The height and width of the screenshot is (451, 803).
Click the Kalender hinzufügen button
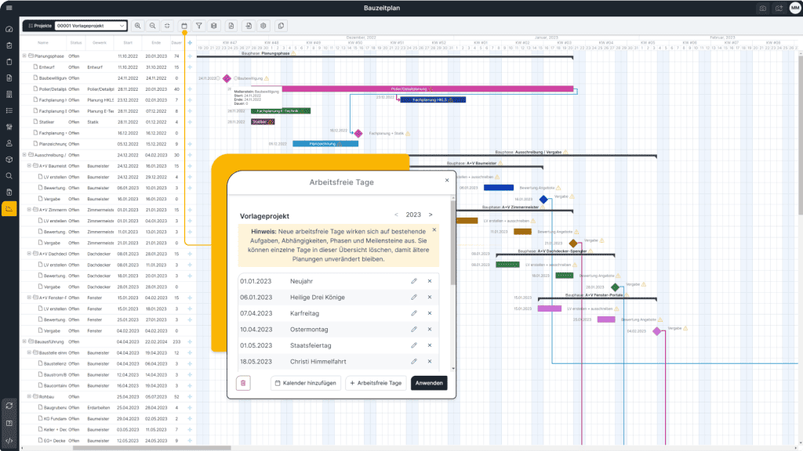[x=305, y=383]
